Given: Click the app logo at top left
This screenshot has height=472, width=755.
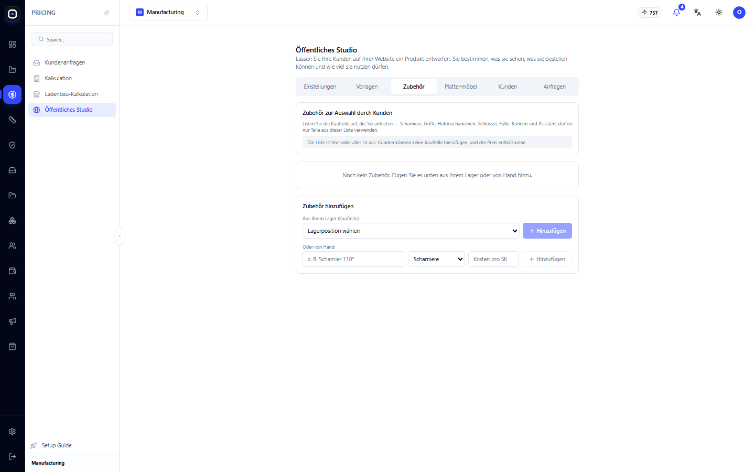Looking at the screenshot, I should [x=13, y=14].
